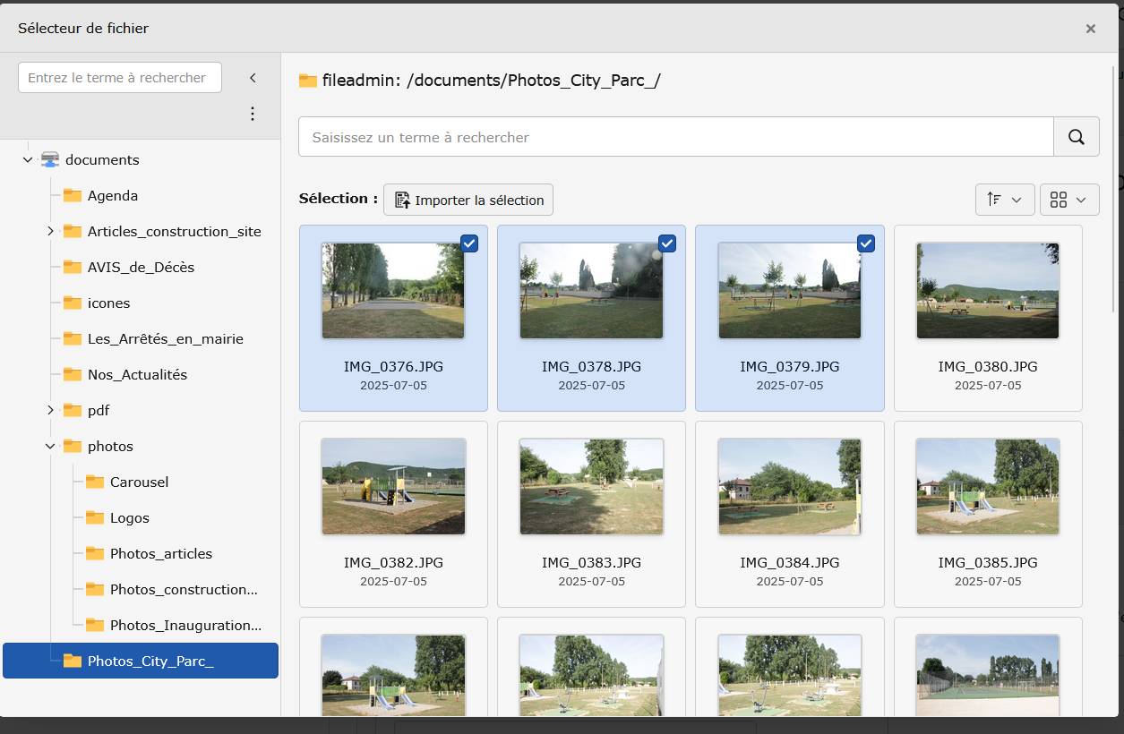The width and height of the screenshot is (1124, 734).
Task: Select the IMG_0382.JPG playground thumbnail
Action: click(x=393, y=486)
